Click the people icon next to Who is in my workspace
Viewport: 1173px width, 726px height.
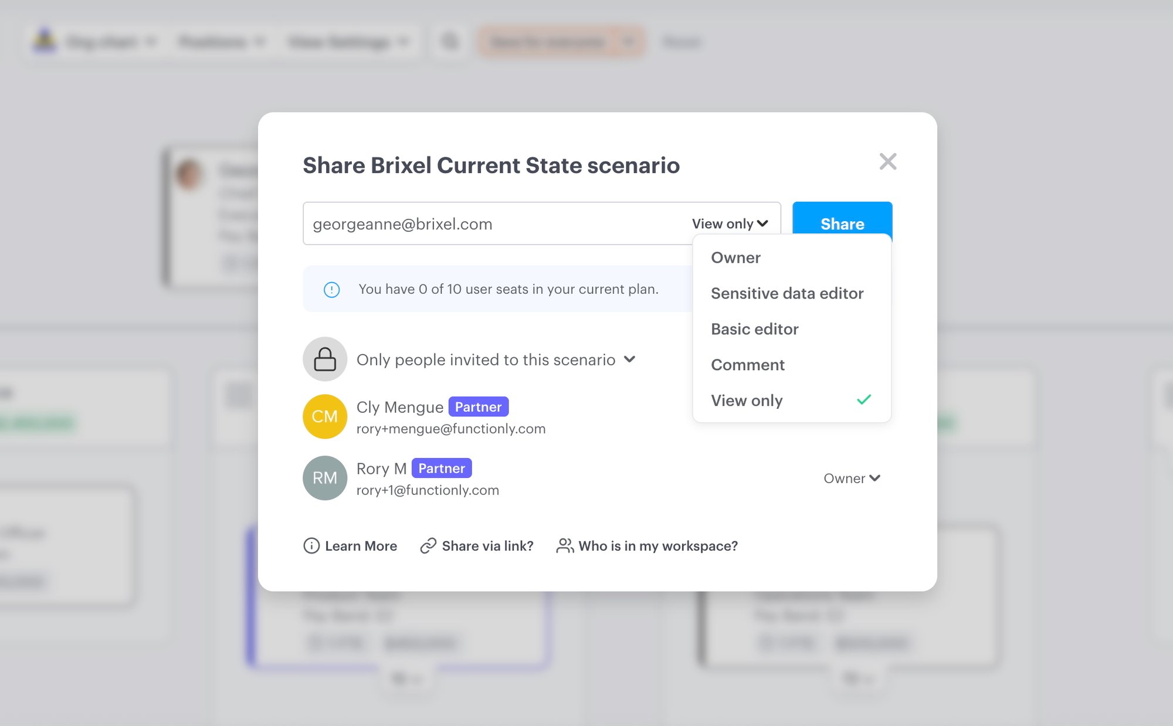(x=565, y=545)
